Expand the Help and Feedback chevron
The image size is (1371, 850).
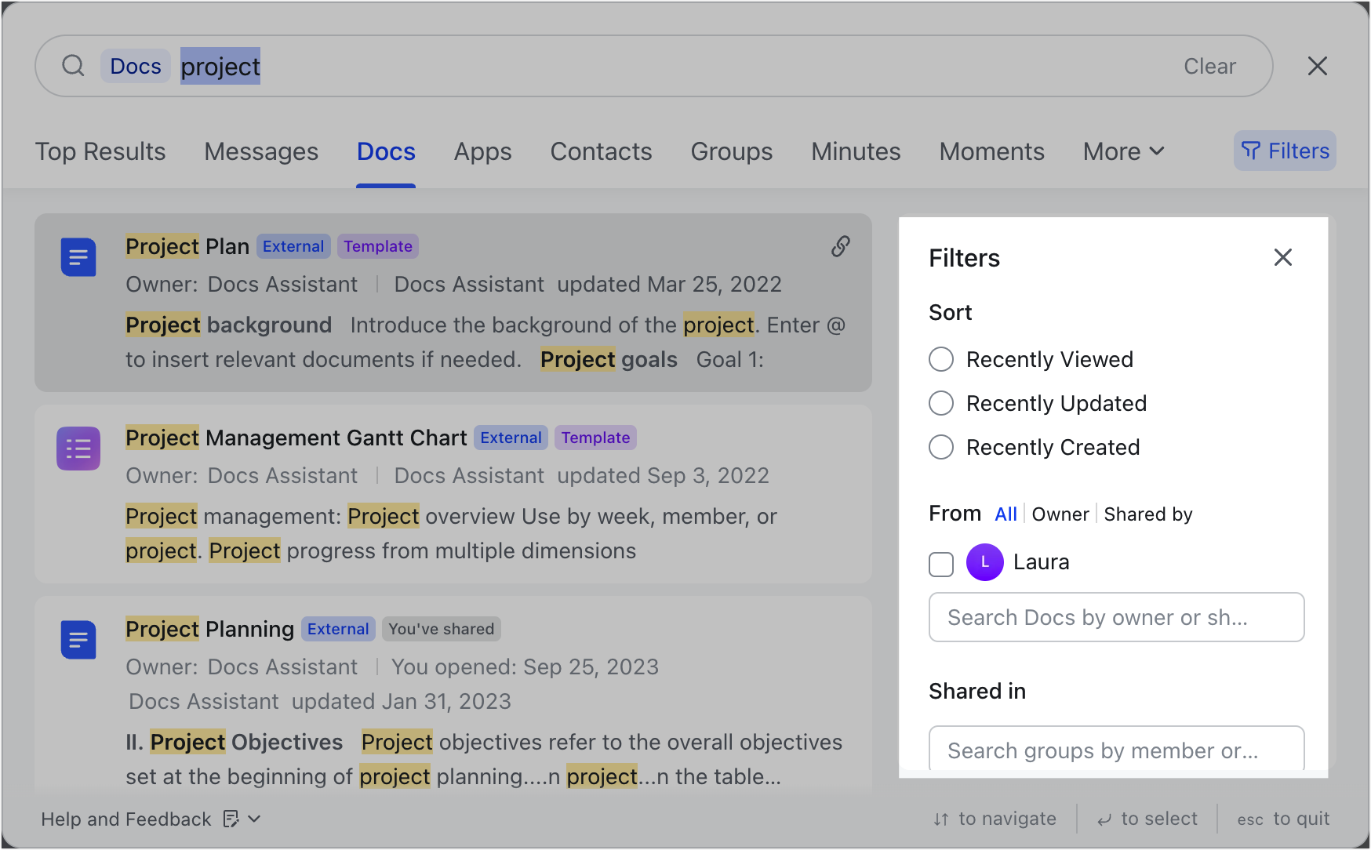[x=254, y=819]
